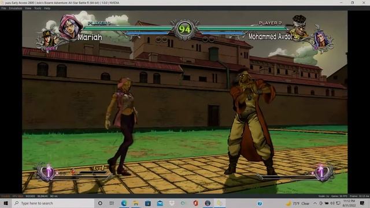Viewport: 370px width, 208px height.
Task: Open the taskbar clock showing 11:12 PM
Action: pyautogui.click(x=349, y=203)
